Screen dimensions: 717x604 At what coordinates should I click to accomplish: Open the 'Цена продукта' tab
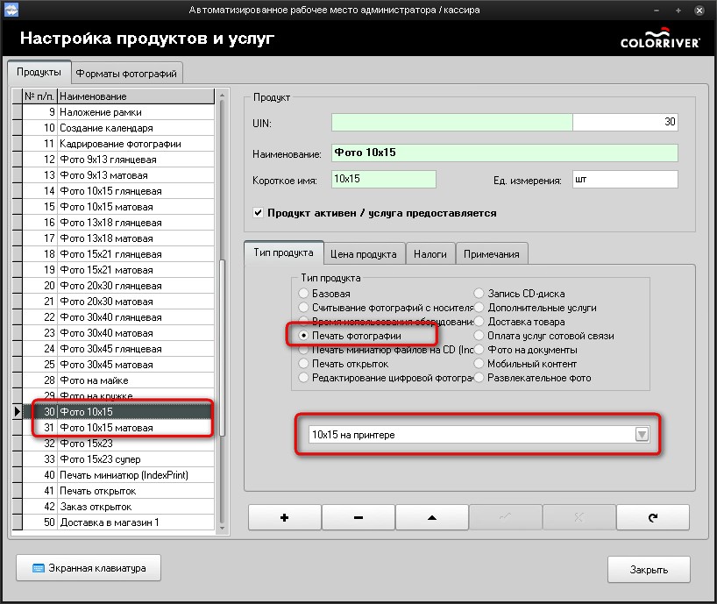366,254
